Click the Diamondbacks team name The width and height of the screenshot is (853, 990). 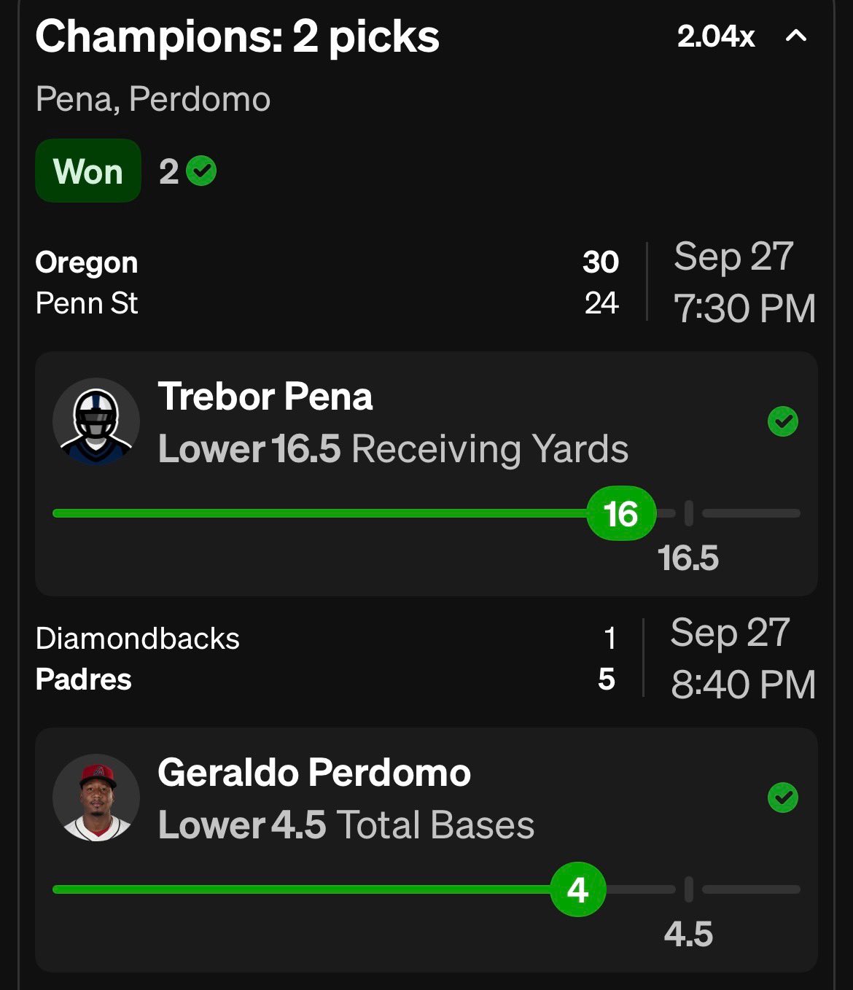point(138,639)
